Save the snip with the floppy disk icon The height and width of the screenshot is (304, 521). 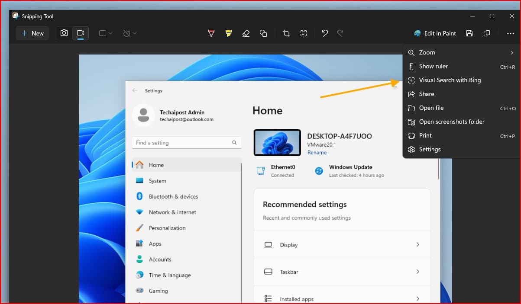(469, 33)
